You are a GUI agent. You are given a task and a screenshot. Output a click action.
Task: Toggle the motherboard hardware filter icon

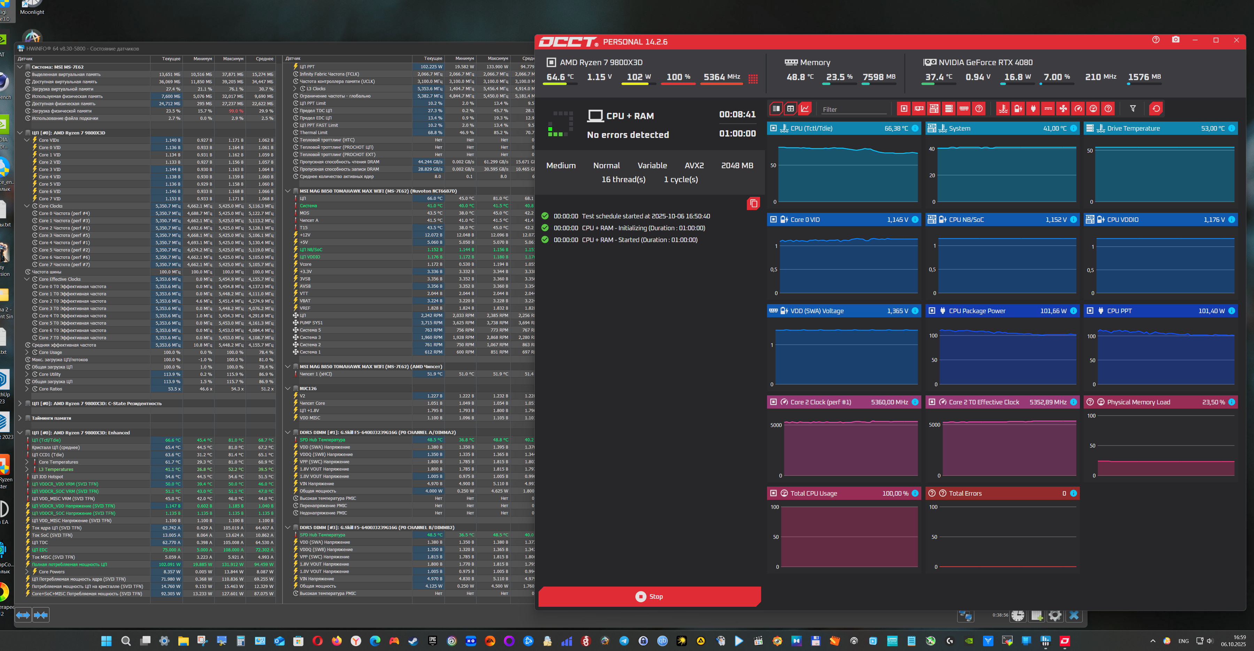tap(934, 109)
